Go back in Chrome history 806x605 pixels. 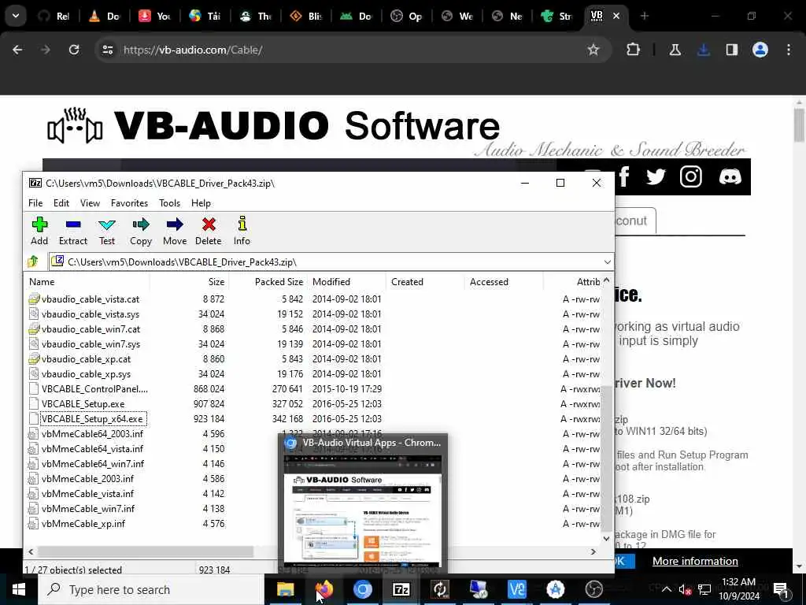coord(17,50)
